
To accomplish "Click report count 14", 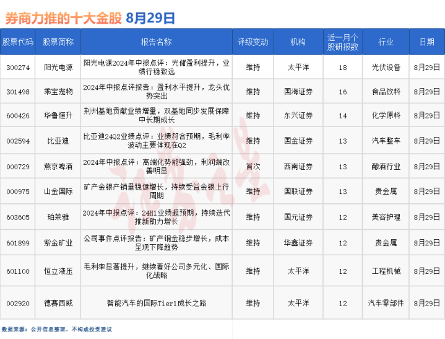I will pos(342,116).
